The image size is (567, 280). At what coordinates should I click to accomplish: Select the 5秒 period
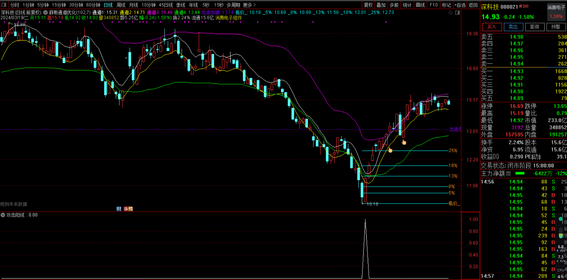pos(206,5)
